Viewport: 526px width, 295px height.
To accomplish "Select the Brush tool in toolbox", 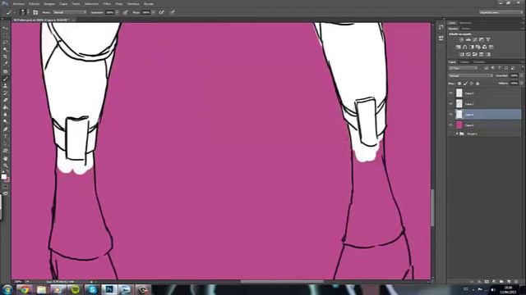I will [x=5, y=79].
